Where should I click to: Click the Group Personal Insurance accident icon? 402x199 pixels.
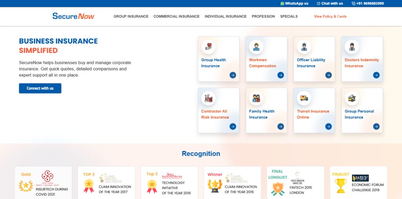(352, 98)
